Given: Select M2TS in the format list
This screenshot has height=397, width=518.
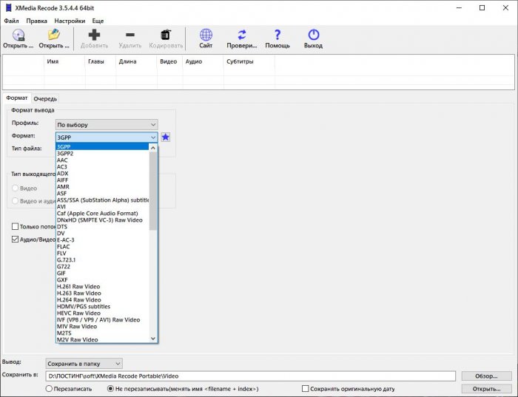Looking at the screenshot, I should [102, 333].
